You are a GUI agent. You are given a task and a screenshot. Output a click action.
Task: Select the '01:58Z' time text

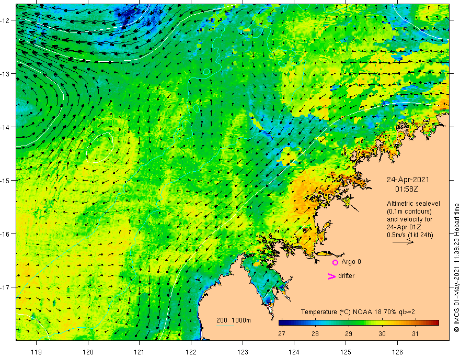[406, 189]
